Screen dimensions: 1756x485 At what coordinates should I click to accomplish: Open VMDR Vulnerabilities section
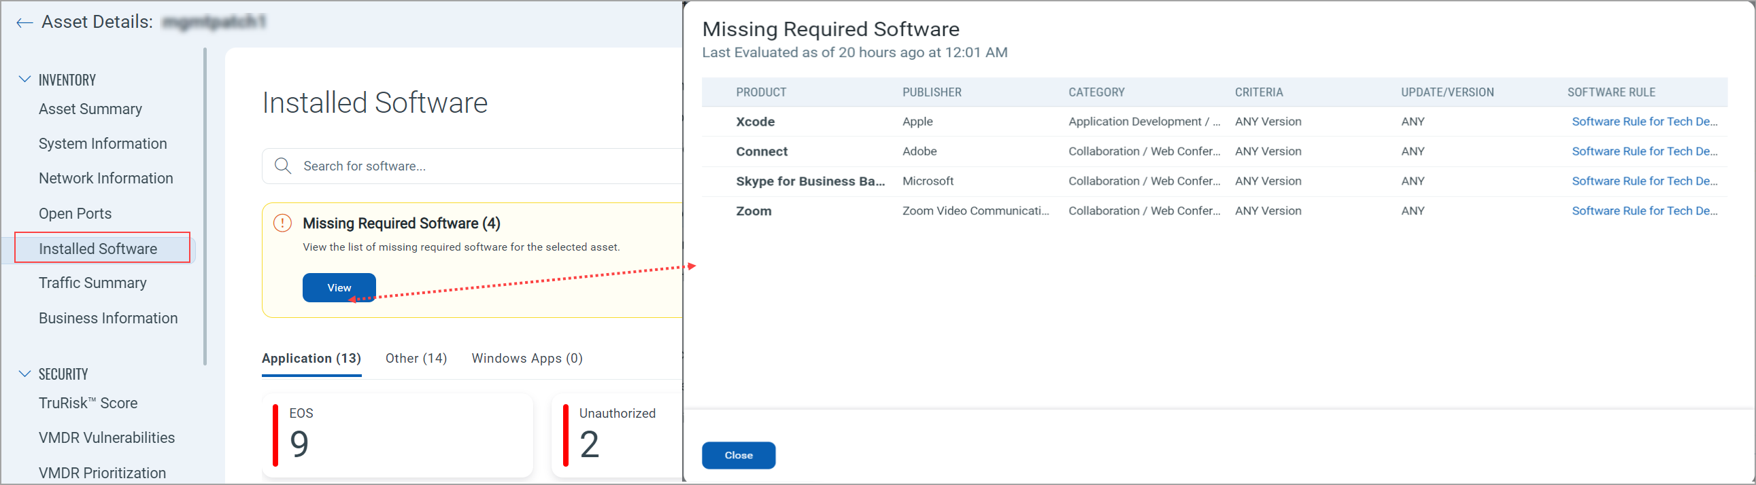click(106, 437)
